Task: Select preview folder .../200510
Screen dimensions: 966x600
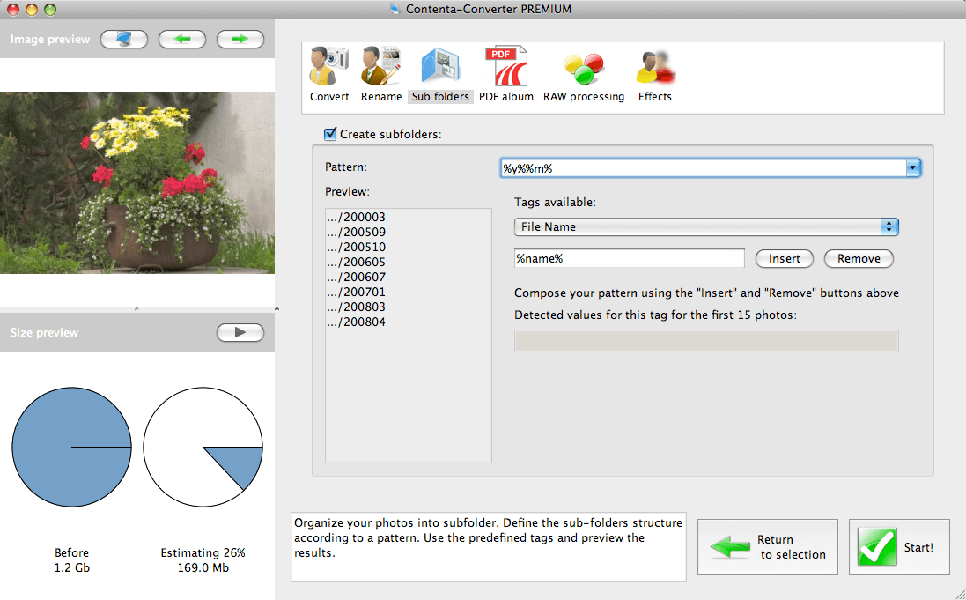Action: click(357, 247)
